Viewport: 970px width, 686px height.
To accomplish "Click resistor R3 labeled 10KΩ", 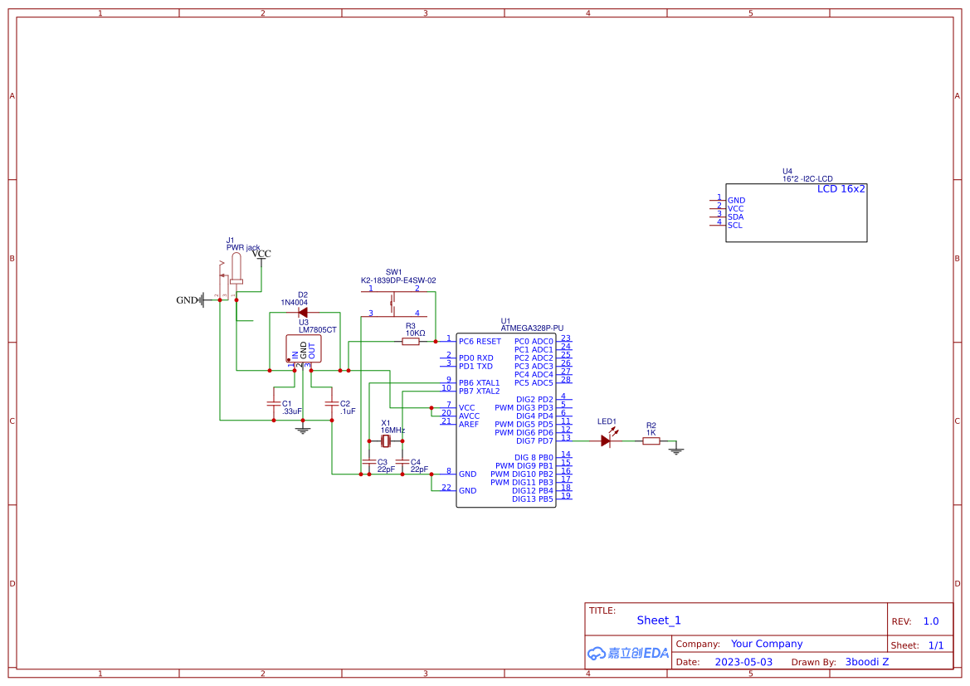I will point(410,340).
